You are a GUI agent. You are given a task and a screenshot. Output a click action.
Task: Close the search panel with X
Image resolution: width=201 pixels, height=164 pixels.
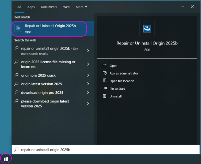point(192,7)
